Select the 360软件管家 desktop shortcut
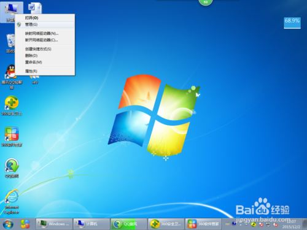The image size is (307, 230). (x=12, y=137)
